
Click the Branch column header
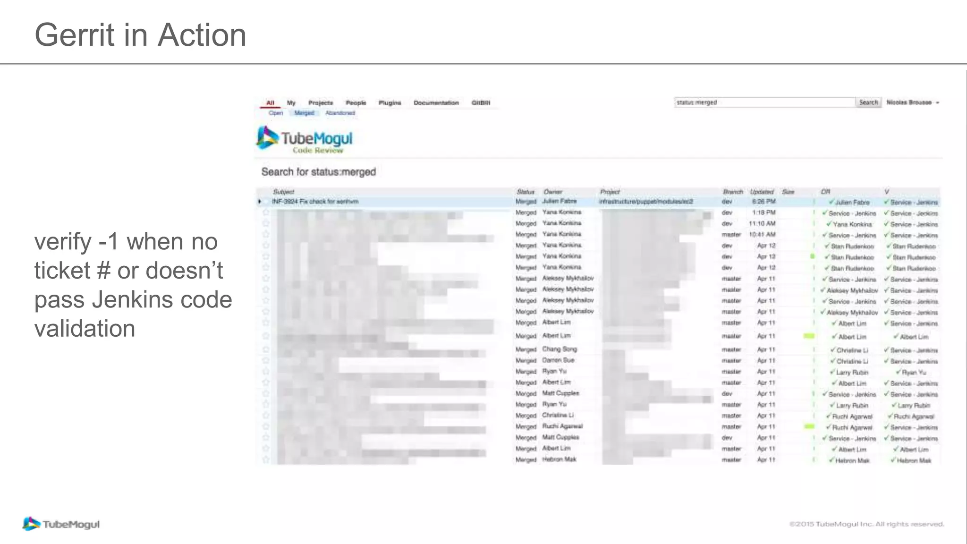[733, 192]
